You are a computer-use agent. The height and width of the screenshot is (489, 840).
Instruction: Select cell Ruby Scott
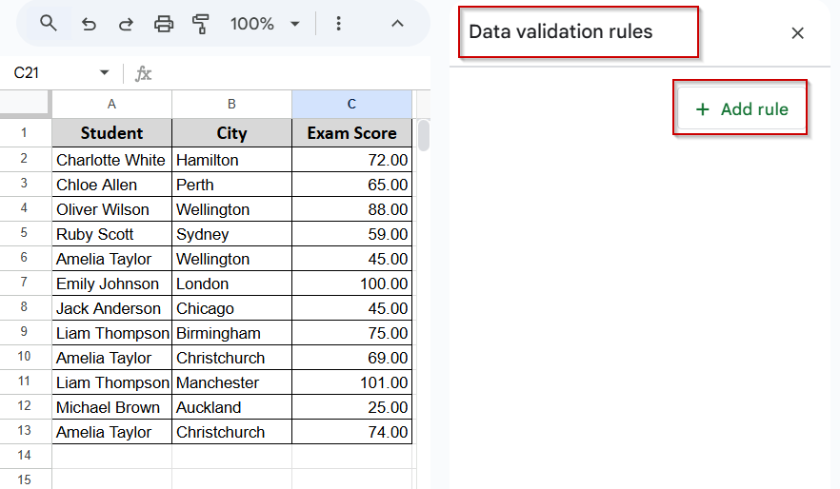tap(111, 234)
